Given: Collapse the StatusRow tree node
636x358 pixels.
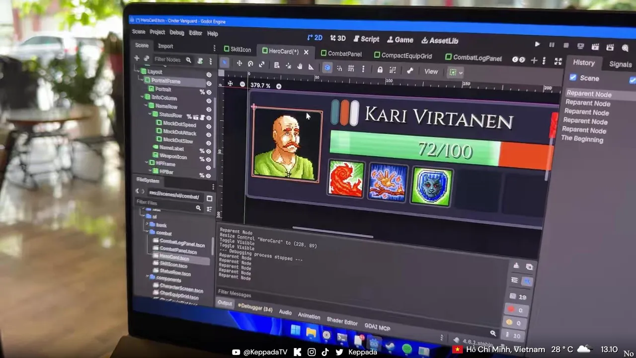Looking at the screenshot, I should pyautogui.click(x=149, y=114).
